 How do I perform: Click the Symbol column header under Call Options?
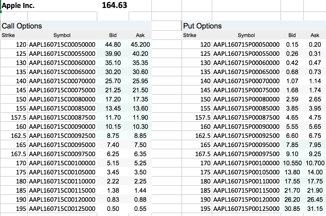(x=62, y=35)
